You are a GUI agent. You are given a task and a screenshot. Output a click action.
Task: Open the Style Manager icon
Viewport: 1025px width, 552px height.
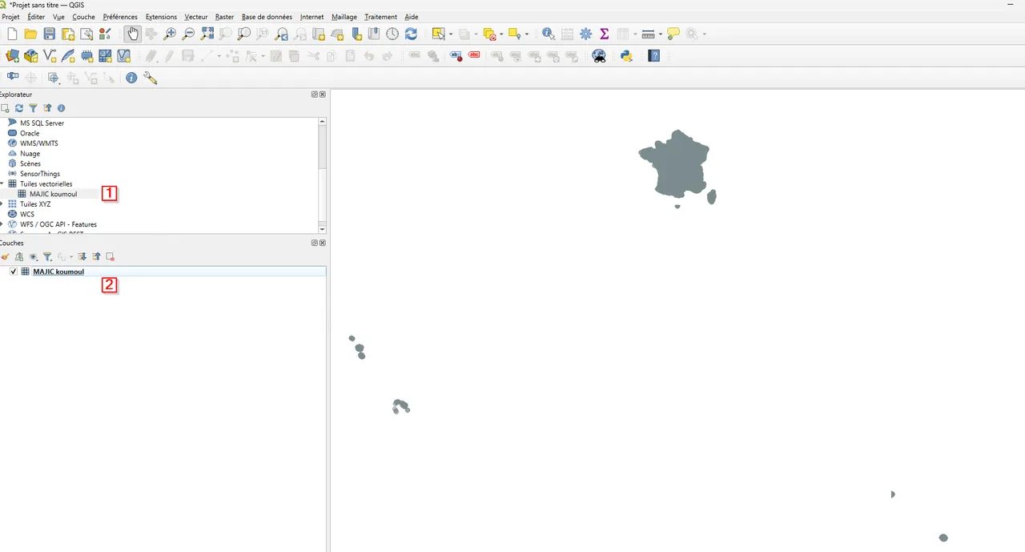click(x=105, y=34)
